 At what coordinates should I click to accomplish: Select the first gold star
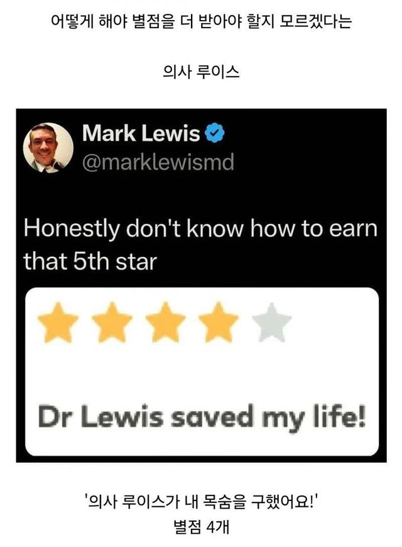[x=58, y=322]
